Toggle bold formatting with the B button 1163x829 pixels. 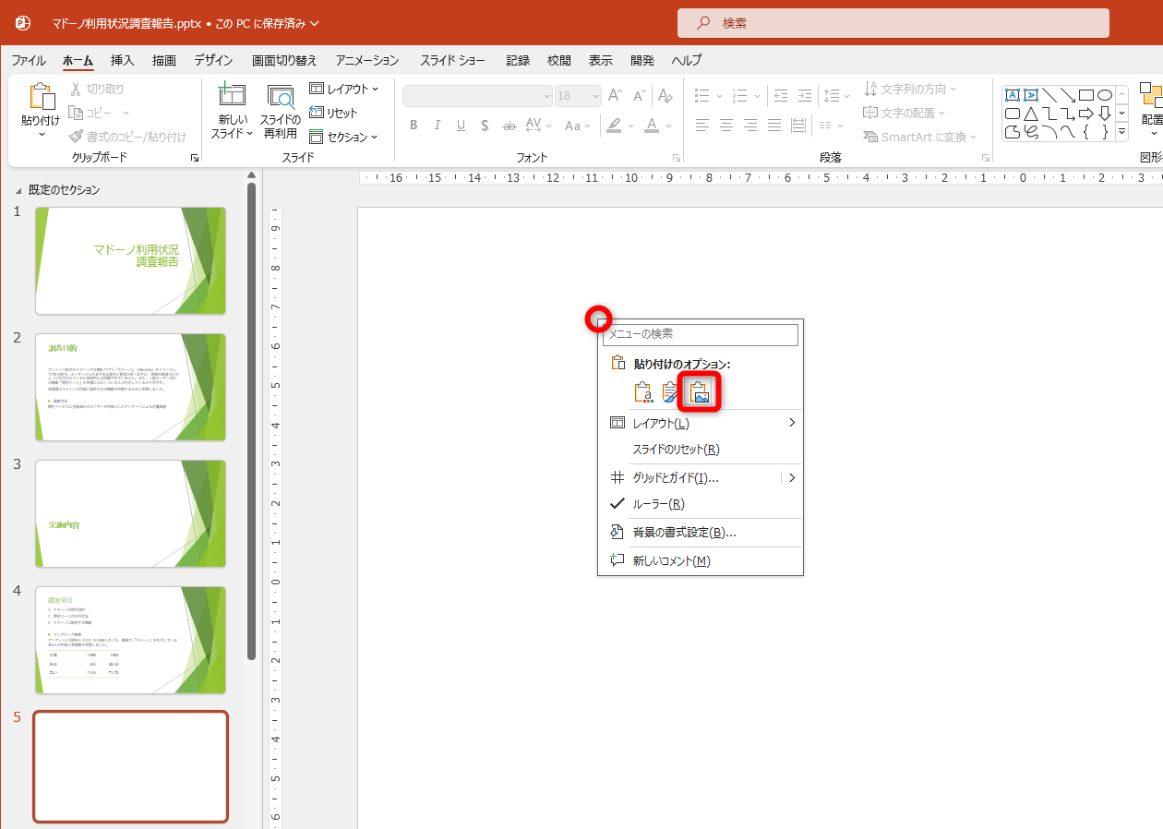414,126
